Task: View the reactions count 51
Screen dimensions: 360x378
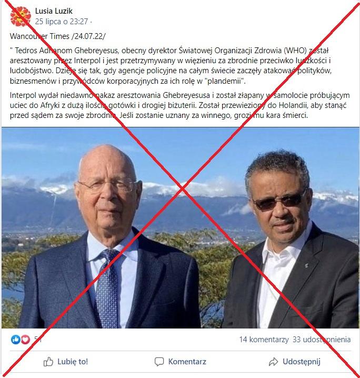Action: (38, 340)
